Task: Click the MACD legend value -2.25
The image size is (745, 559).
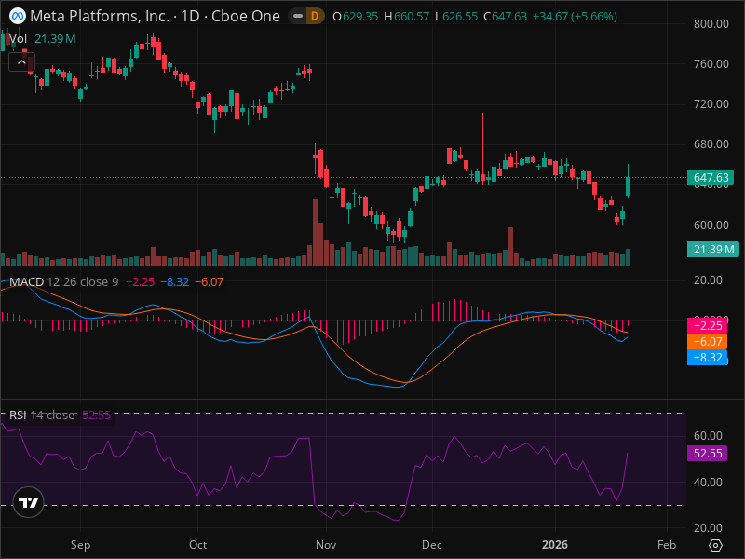Action: (141, 282)
